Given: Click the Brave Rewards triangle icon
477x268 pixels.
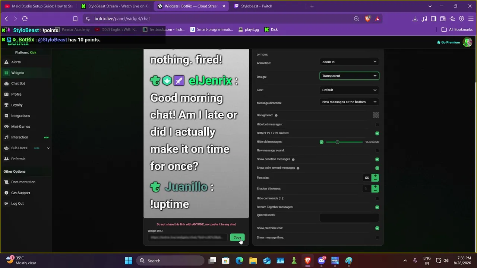Looking at the screenshot, I should pyautogui.click(x=378, y=19).
